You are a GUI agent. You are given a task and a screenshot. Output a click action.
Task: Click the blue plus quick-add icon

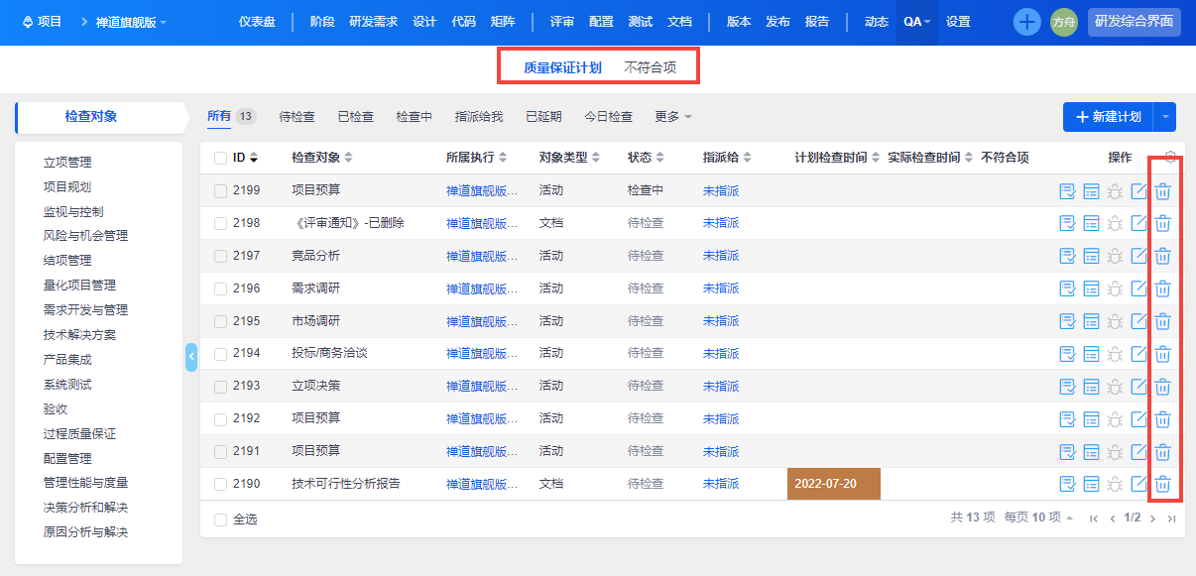[x=1026, y=22]
